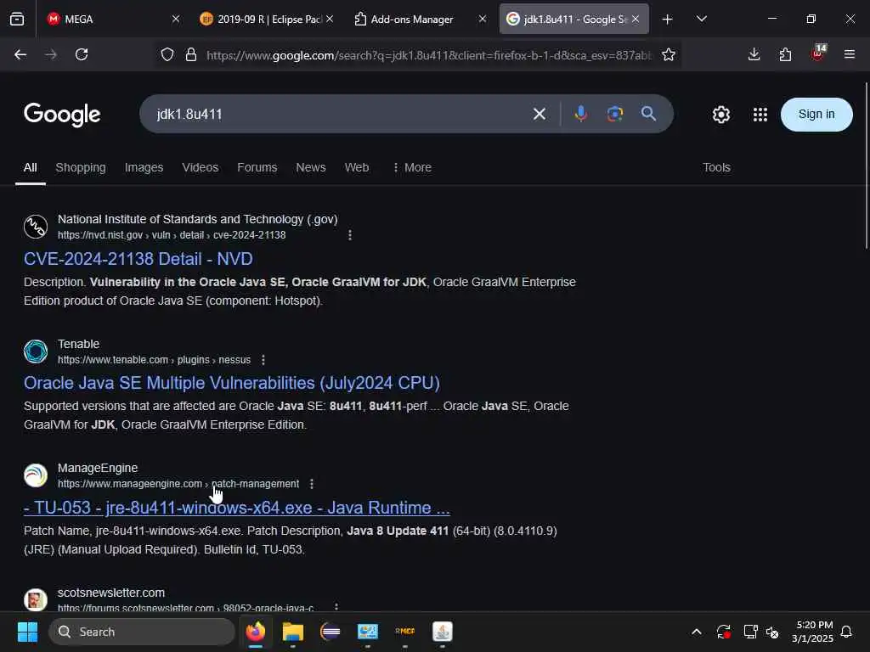Bookmark this page with the star

tap(669, 54)
